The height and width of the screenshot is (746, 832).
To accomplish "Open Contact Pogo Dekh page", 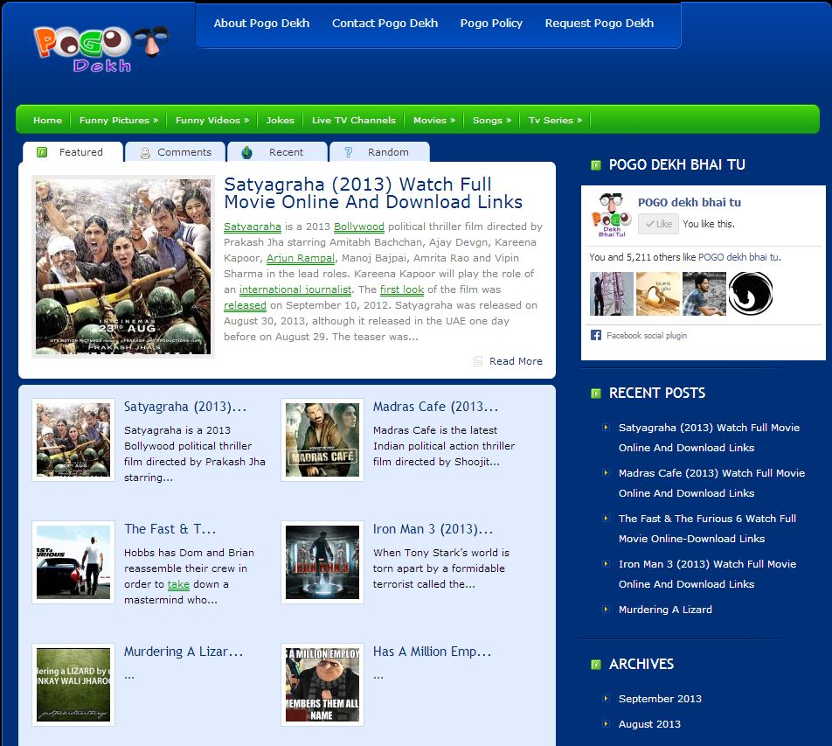I will click(x=385, y=24).
